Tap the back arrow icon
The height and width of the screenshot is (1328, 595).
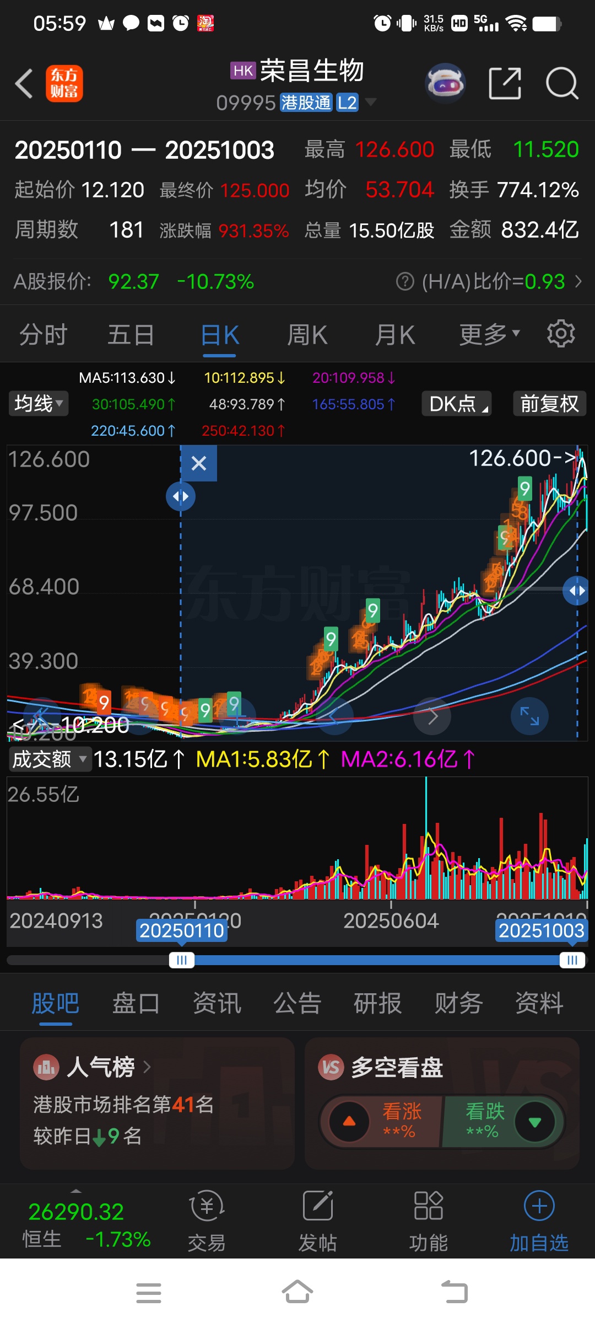point(24,84)
